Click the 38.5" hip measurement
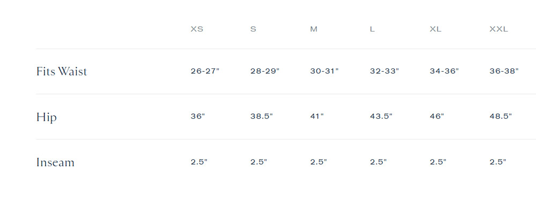 click(x=262, y=116)
